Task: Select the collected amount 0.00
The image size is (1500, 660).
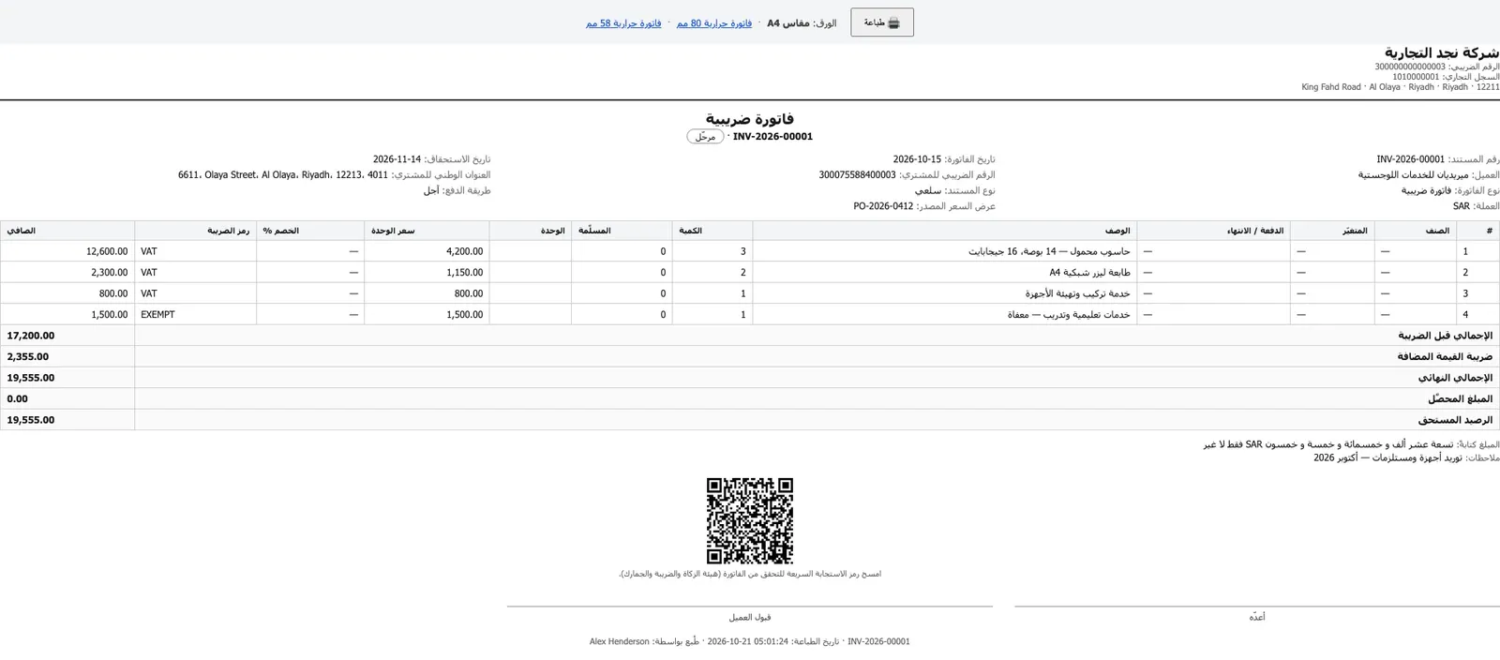Action: click(18, 399)
